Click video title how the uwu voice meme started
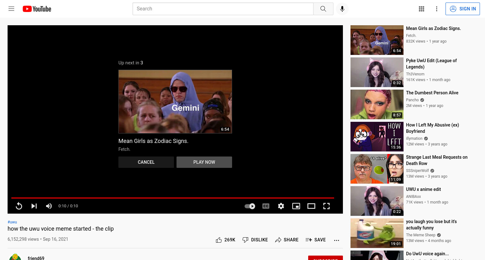Screen dimensions: 485x260 point(61,229)
